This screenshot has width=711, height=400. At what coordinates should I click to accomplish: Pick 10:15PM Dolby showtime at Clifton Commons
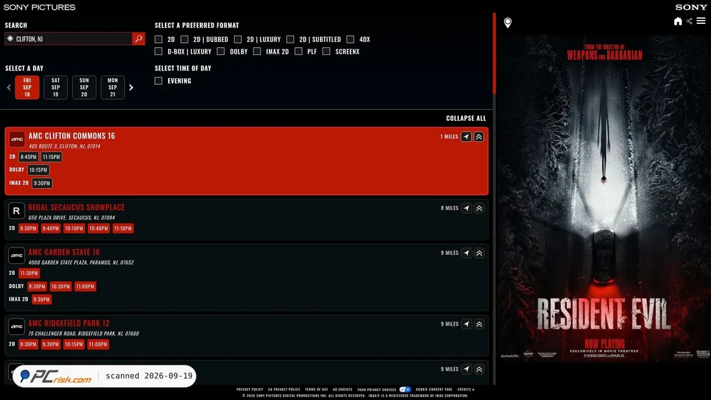(38, 170)
